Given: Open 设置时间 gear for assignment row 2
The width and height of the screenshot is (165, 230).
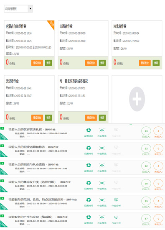Looking at the screenshot, I should point(89,130).
